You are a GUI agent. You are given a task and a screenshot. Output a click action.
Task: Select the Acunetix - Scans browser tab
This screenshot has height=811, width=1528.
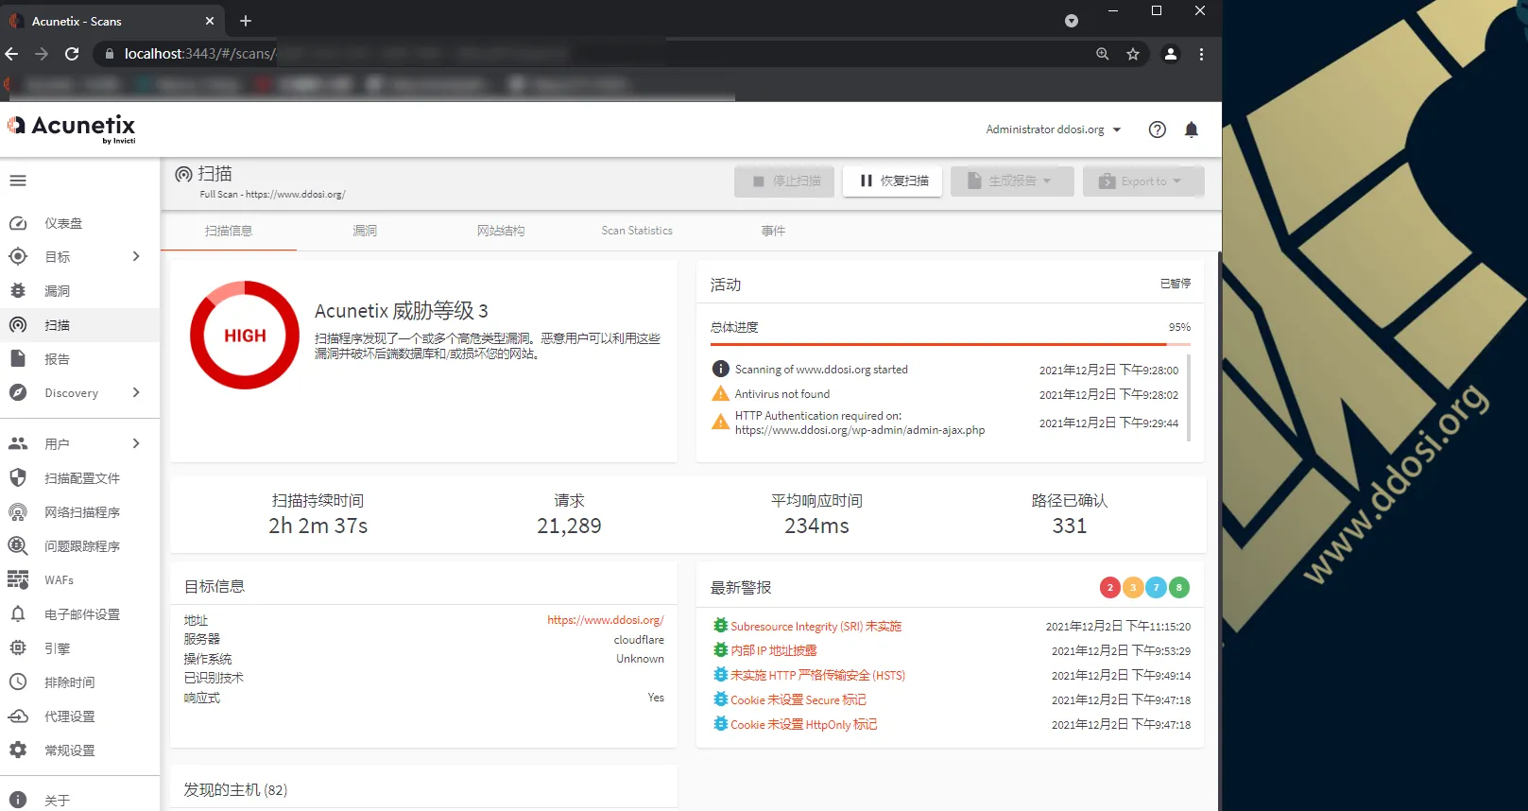(x=112, y=21)
